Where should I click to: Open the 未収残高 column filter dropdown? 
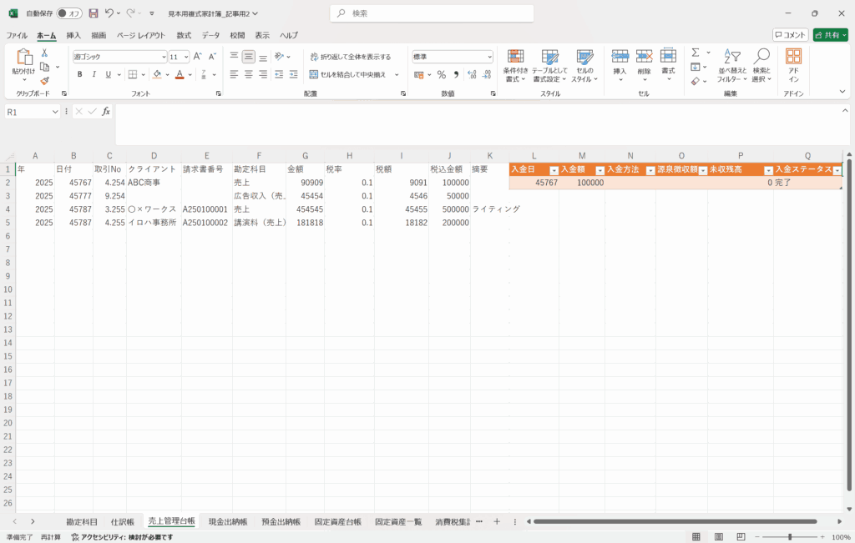pos(768,170)
